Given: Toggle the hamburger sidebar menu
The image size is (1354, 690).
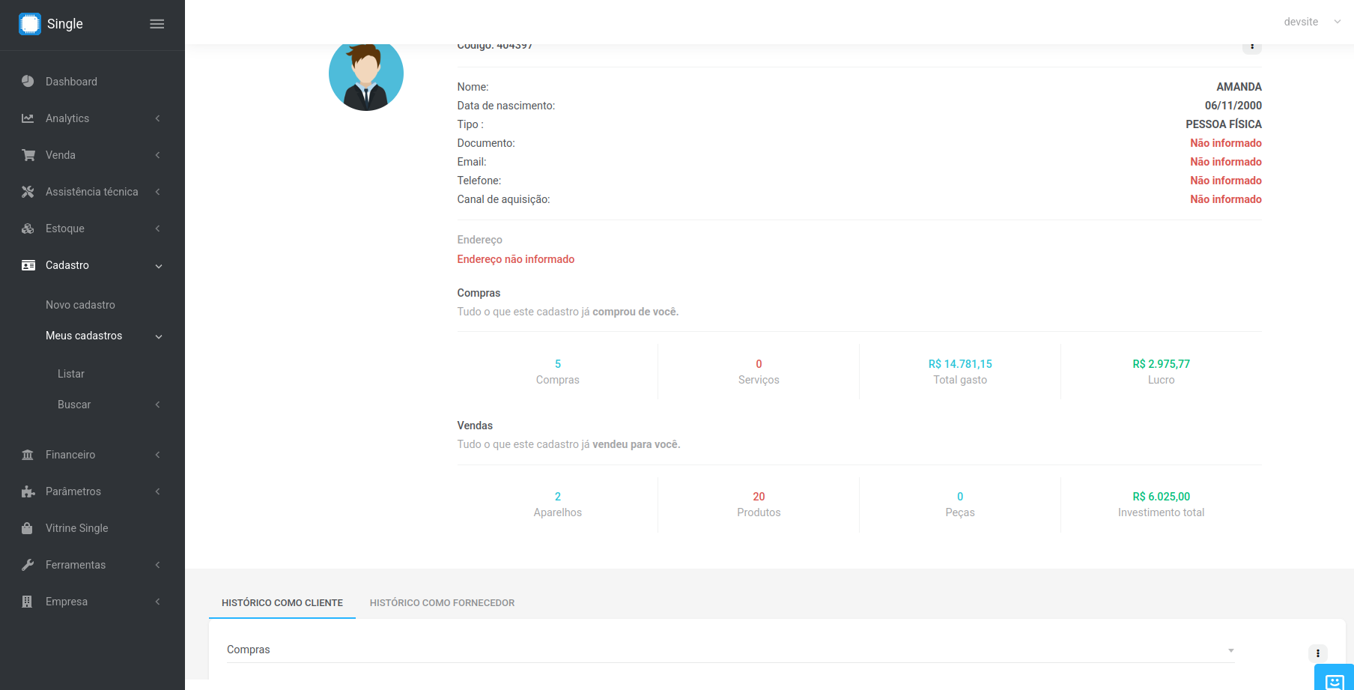Looking at the screenshot, I should 157,24.
